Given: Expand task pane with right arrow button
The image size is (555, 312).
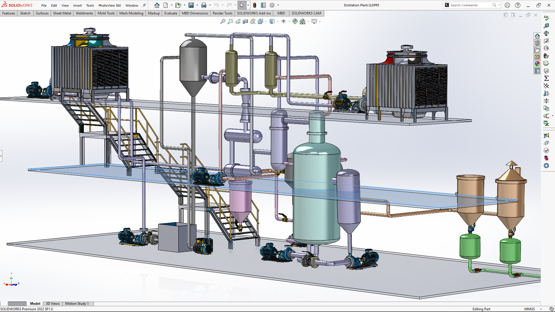Looking at the screenshot, I should 513,15.
